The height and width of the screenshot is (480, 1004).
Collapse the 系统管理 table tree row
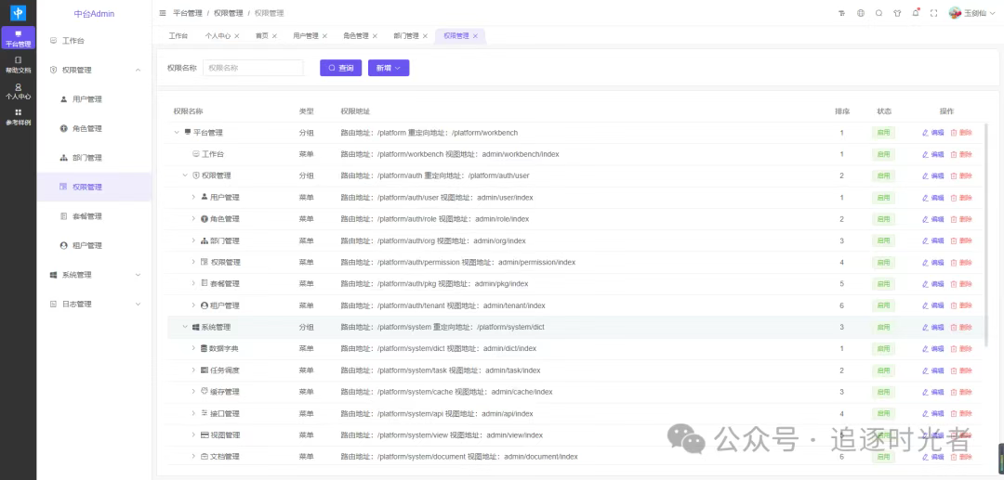(x=186, y=327)
